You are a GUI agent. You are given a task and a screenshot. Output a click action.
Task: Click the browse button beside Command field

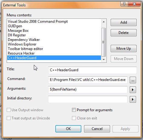pyautogui.click(x=133, y=80)
